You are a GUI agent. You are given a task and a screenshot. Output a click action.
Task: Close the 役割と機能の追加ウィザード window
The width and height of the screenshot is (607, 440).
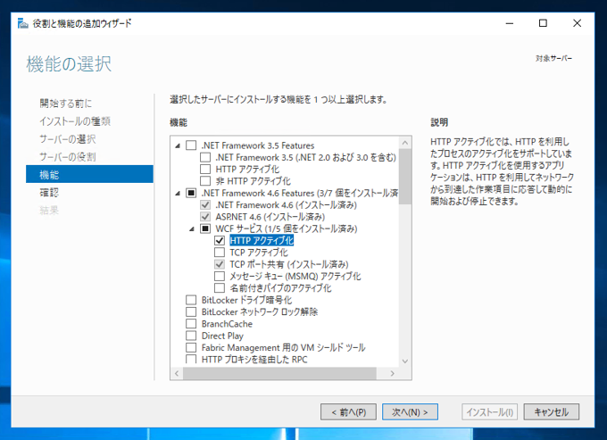[x=577, y=23]
